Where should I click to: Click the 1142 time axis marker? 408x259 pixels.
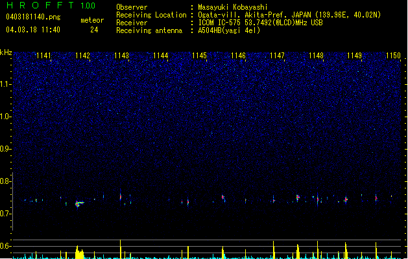[x=82, y=56]
